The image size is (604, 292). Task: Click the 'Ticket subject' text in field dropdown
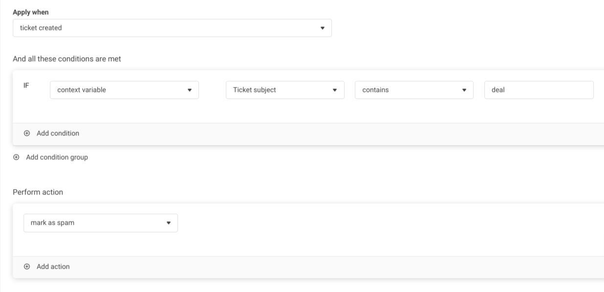255,90
